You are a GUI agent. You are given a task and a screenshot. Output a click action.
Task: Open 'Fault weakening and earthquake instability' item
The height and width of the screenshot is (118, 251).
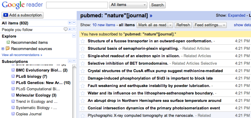tap(149, 86)
